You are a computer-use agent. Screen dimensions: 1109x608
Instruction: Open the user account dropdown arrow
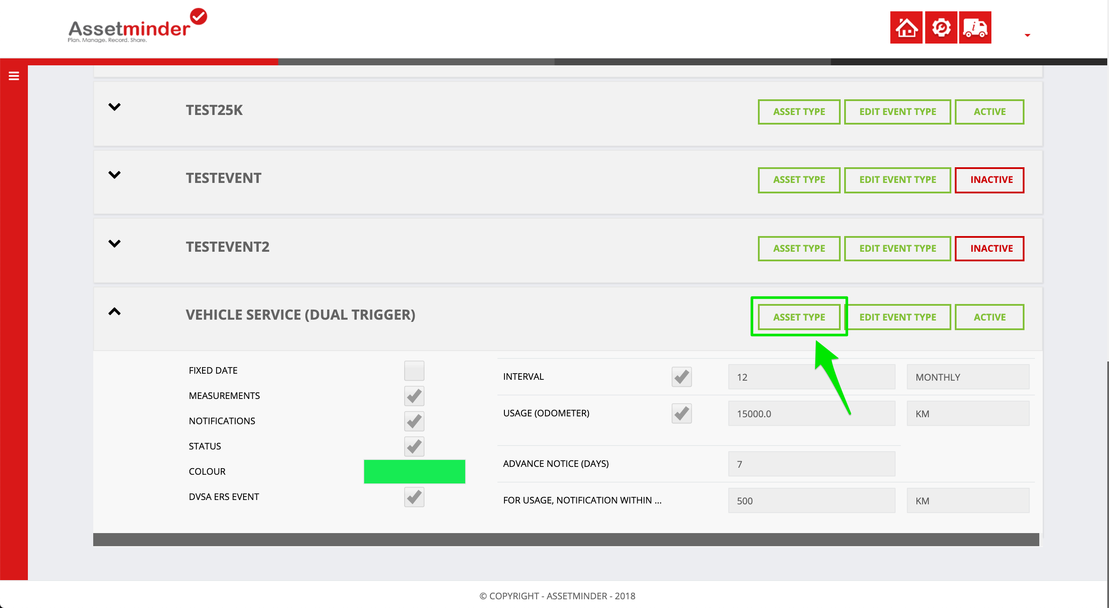click(x=1027, y=35)
